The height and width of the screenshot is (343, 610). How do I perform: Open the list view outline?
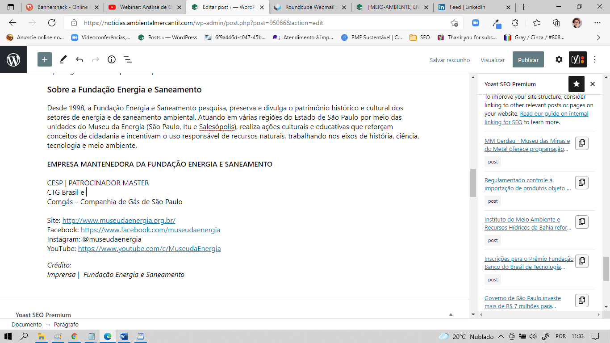click(127, 59)
